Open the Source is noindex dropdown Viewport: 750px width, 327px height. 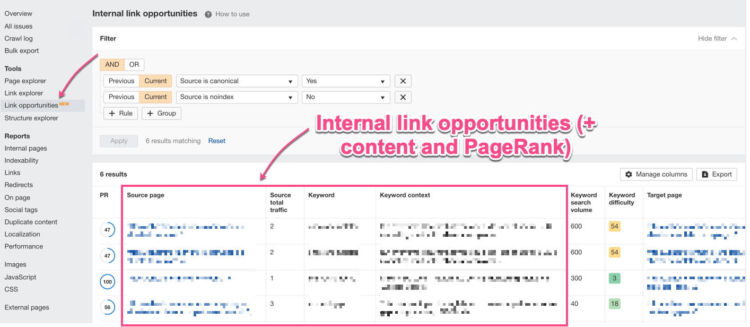[x=237, y=97]
